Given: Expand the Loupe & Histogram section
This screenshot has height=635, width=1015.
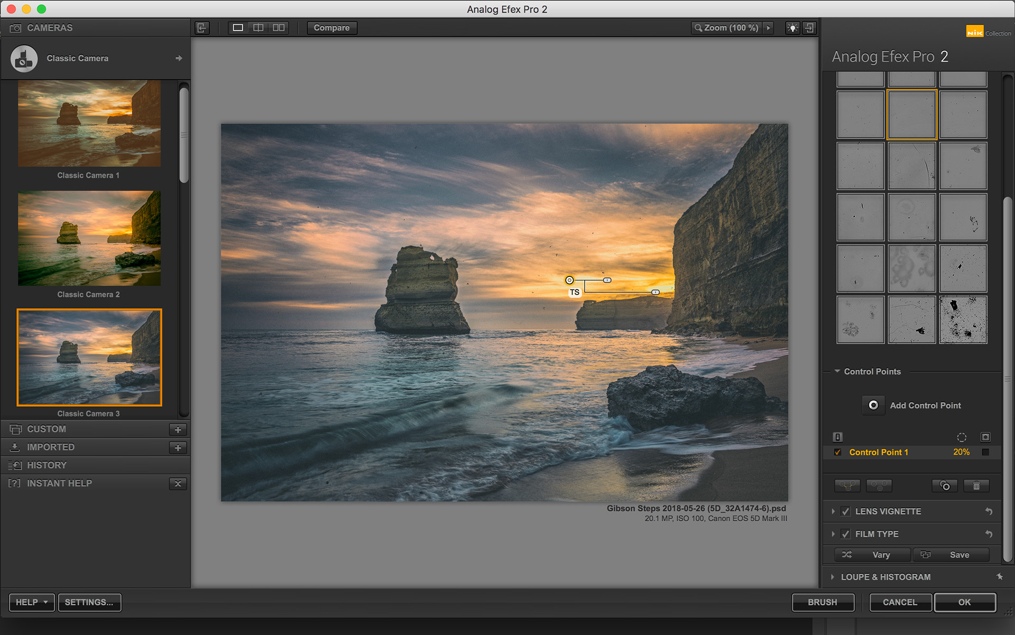Looking at the screenshot, I should point(833,577).
